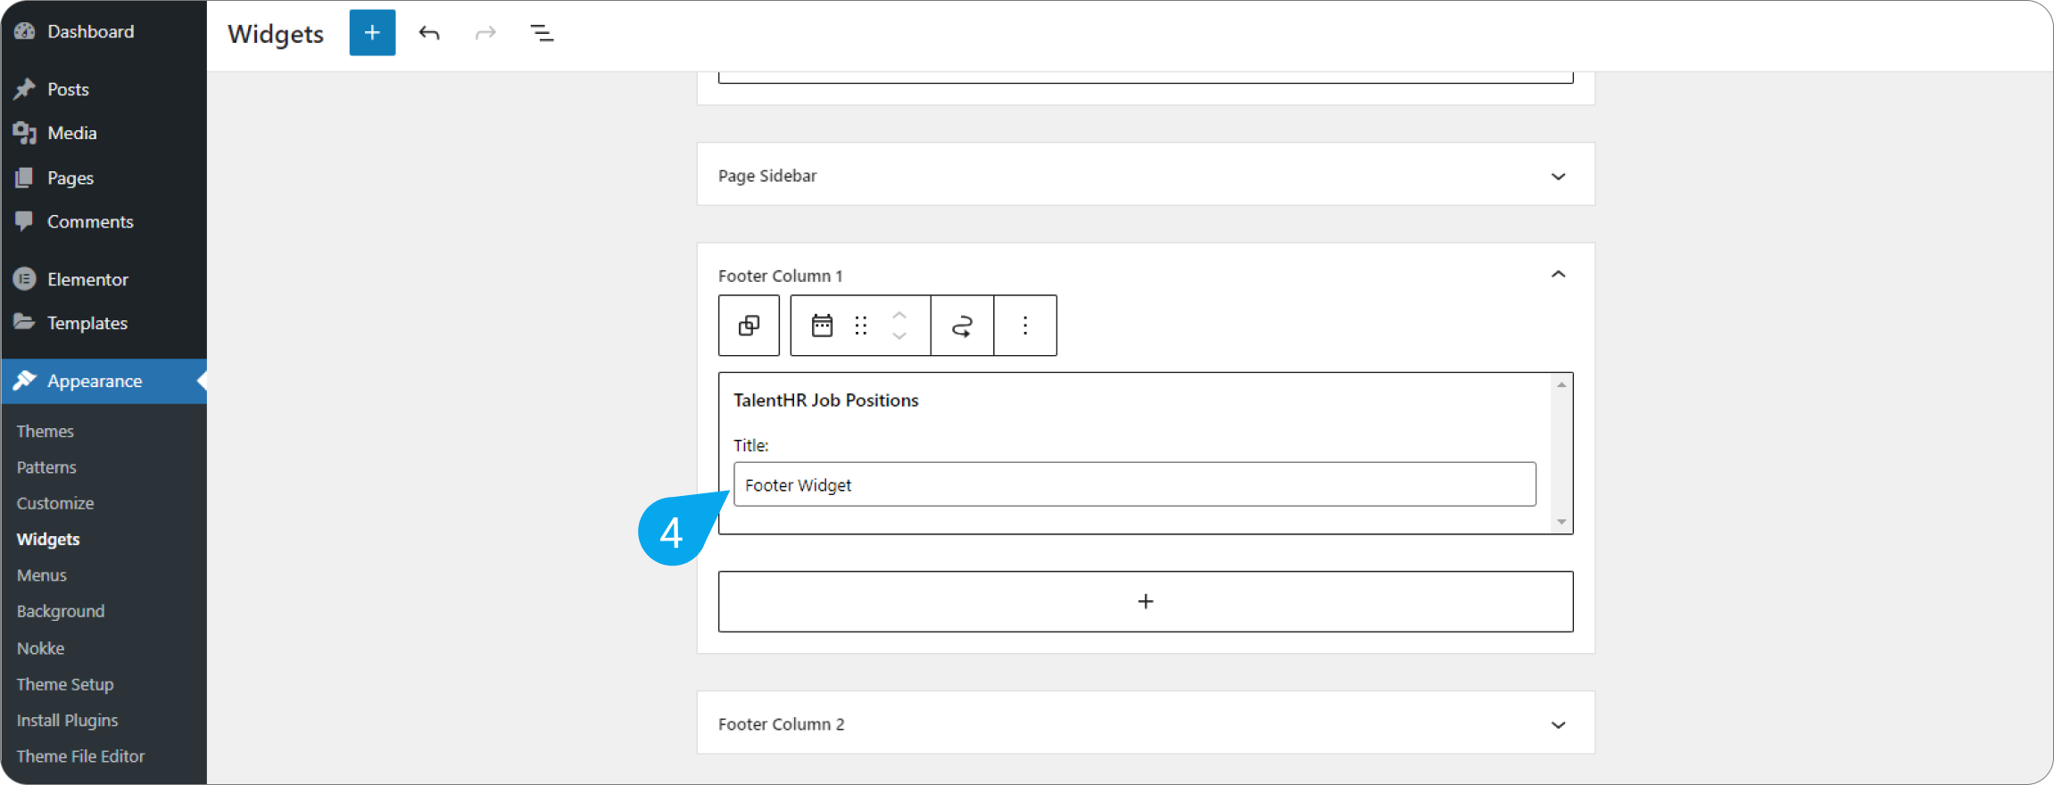The height and width of the screenshot is (785, 2054).
Task: Move widget down with the down arrow
Action: [899, 336]
